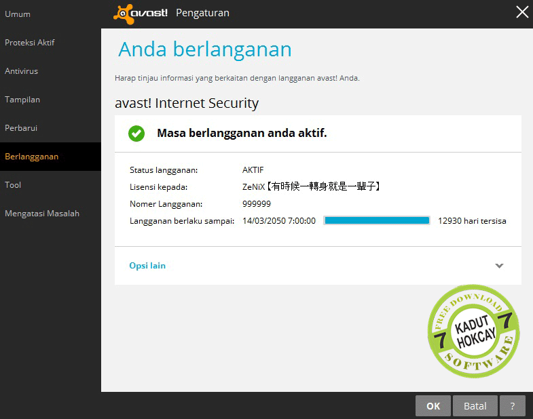Close the Pengaturan window with X

(522, 12)
